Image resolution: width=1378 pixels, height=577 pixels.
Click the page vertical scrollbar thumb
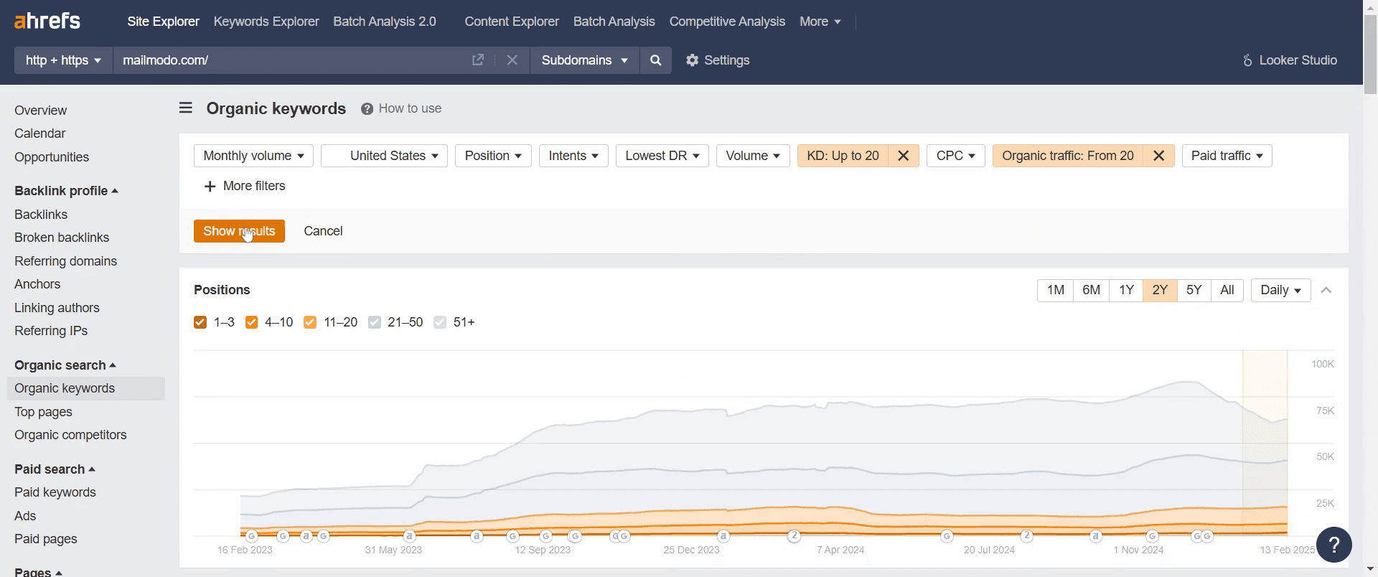tap(1370, 54)
